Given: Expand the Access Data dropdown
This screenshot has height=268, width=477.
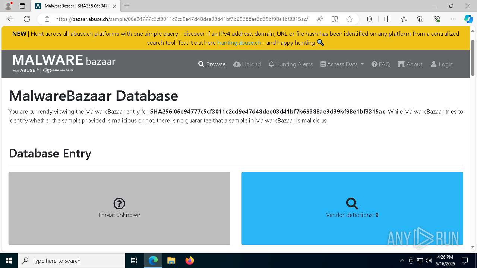Looking at the screenshot, I should point(342,64).
